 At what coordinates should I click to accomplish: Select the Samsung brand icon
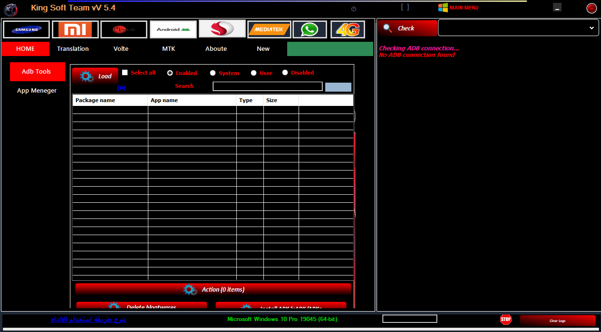coord(26,29)
